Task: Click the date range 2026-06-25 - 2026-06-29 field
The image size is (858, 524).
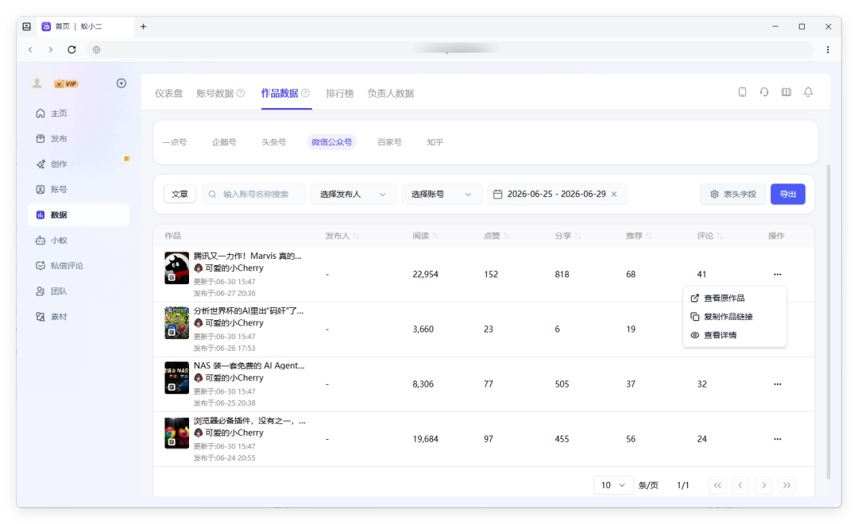Action: coord(557,195)
